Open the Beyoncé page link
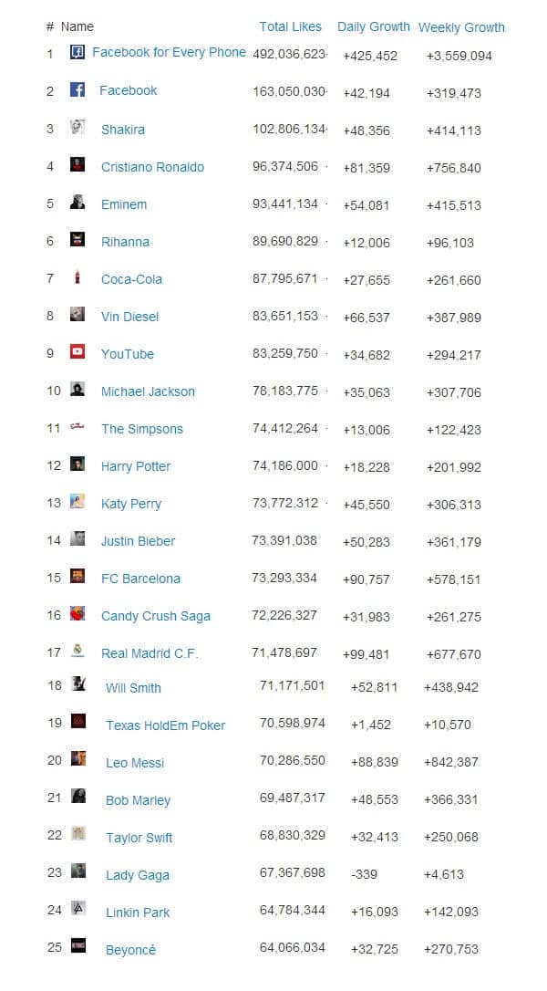547x991 pixels. point(130,950)
